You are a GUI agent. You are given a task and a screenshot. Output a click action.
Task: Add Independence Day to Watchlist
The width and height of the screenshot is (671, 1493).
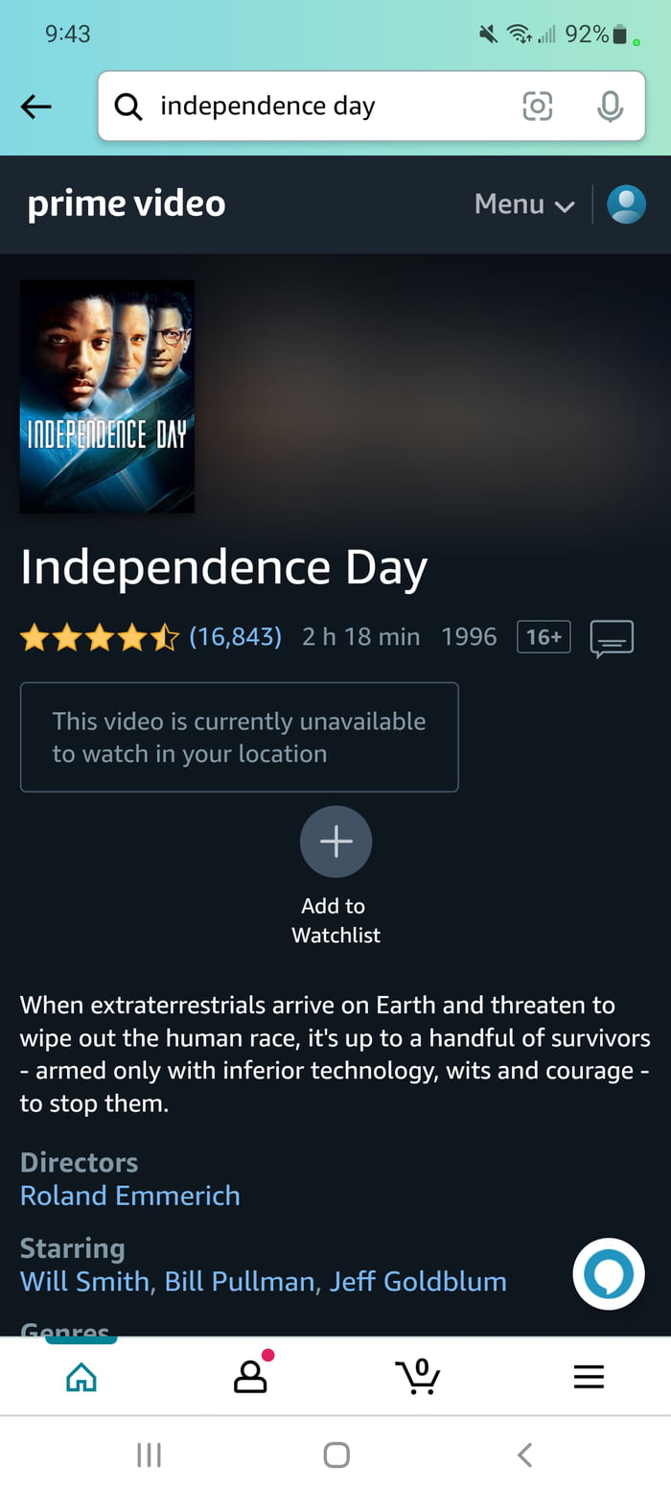coord(335,841)
